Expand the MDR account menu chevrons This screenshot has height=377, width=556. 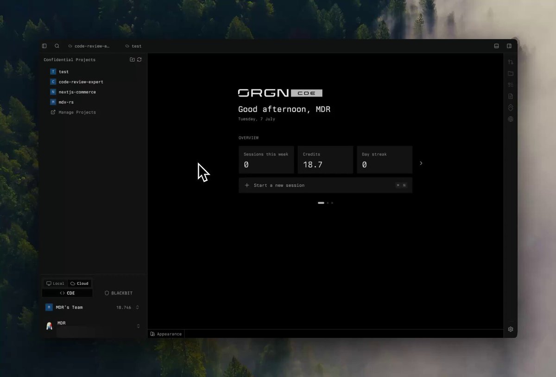click(138, 326)
